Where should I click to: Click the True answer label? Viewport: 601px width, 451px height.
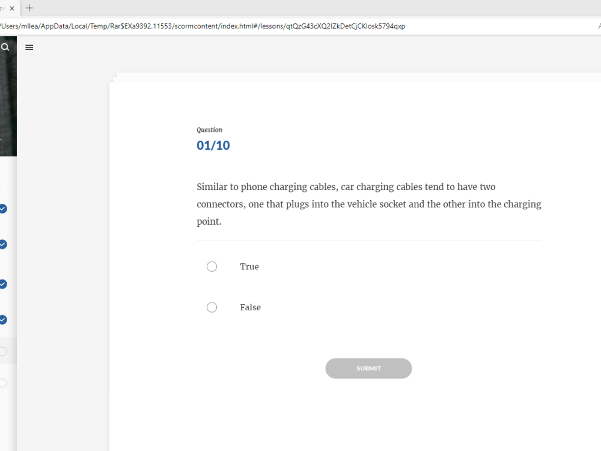coord(249,266)
